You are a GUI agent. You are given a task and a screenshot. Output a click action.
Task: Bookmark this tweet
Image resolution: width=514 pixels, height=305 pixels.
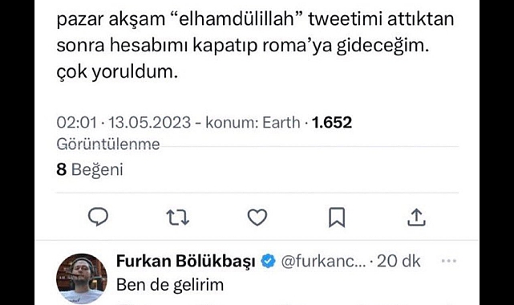(337, 217)
